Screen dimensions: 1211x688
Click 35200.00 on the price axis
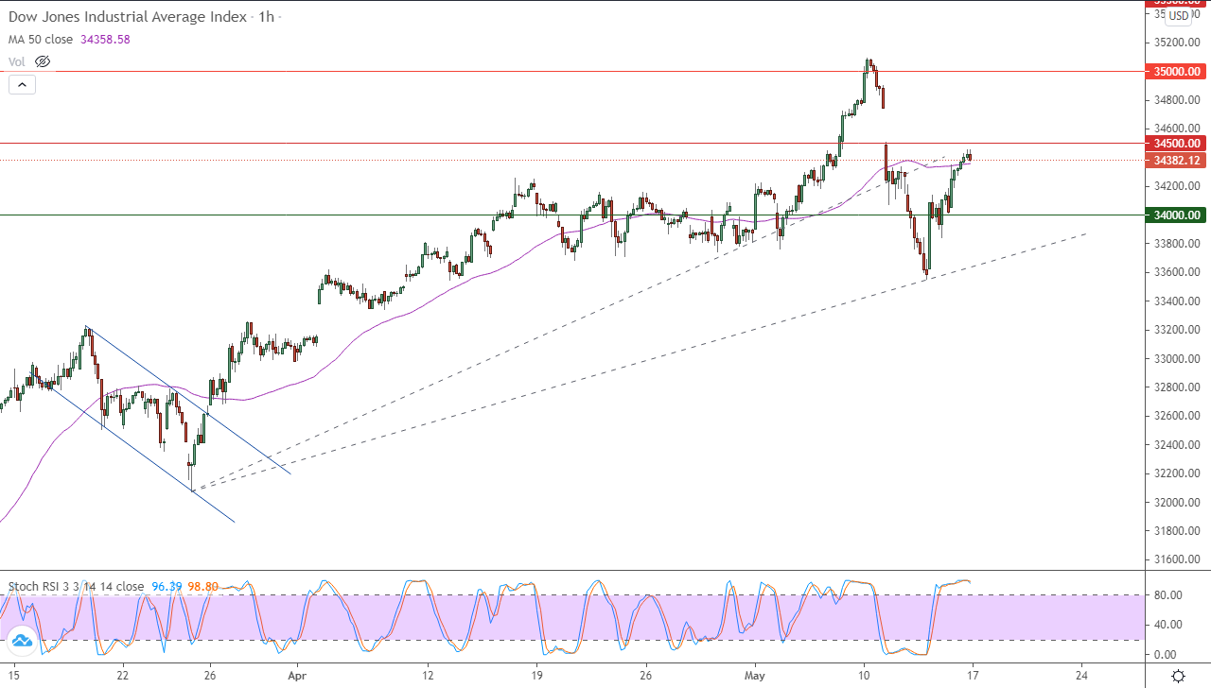pyautogui.click(x=1175, y=43)
